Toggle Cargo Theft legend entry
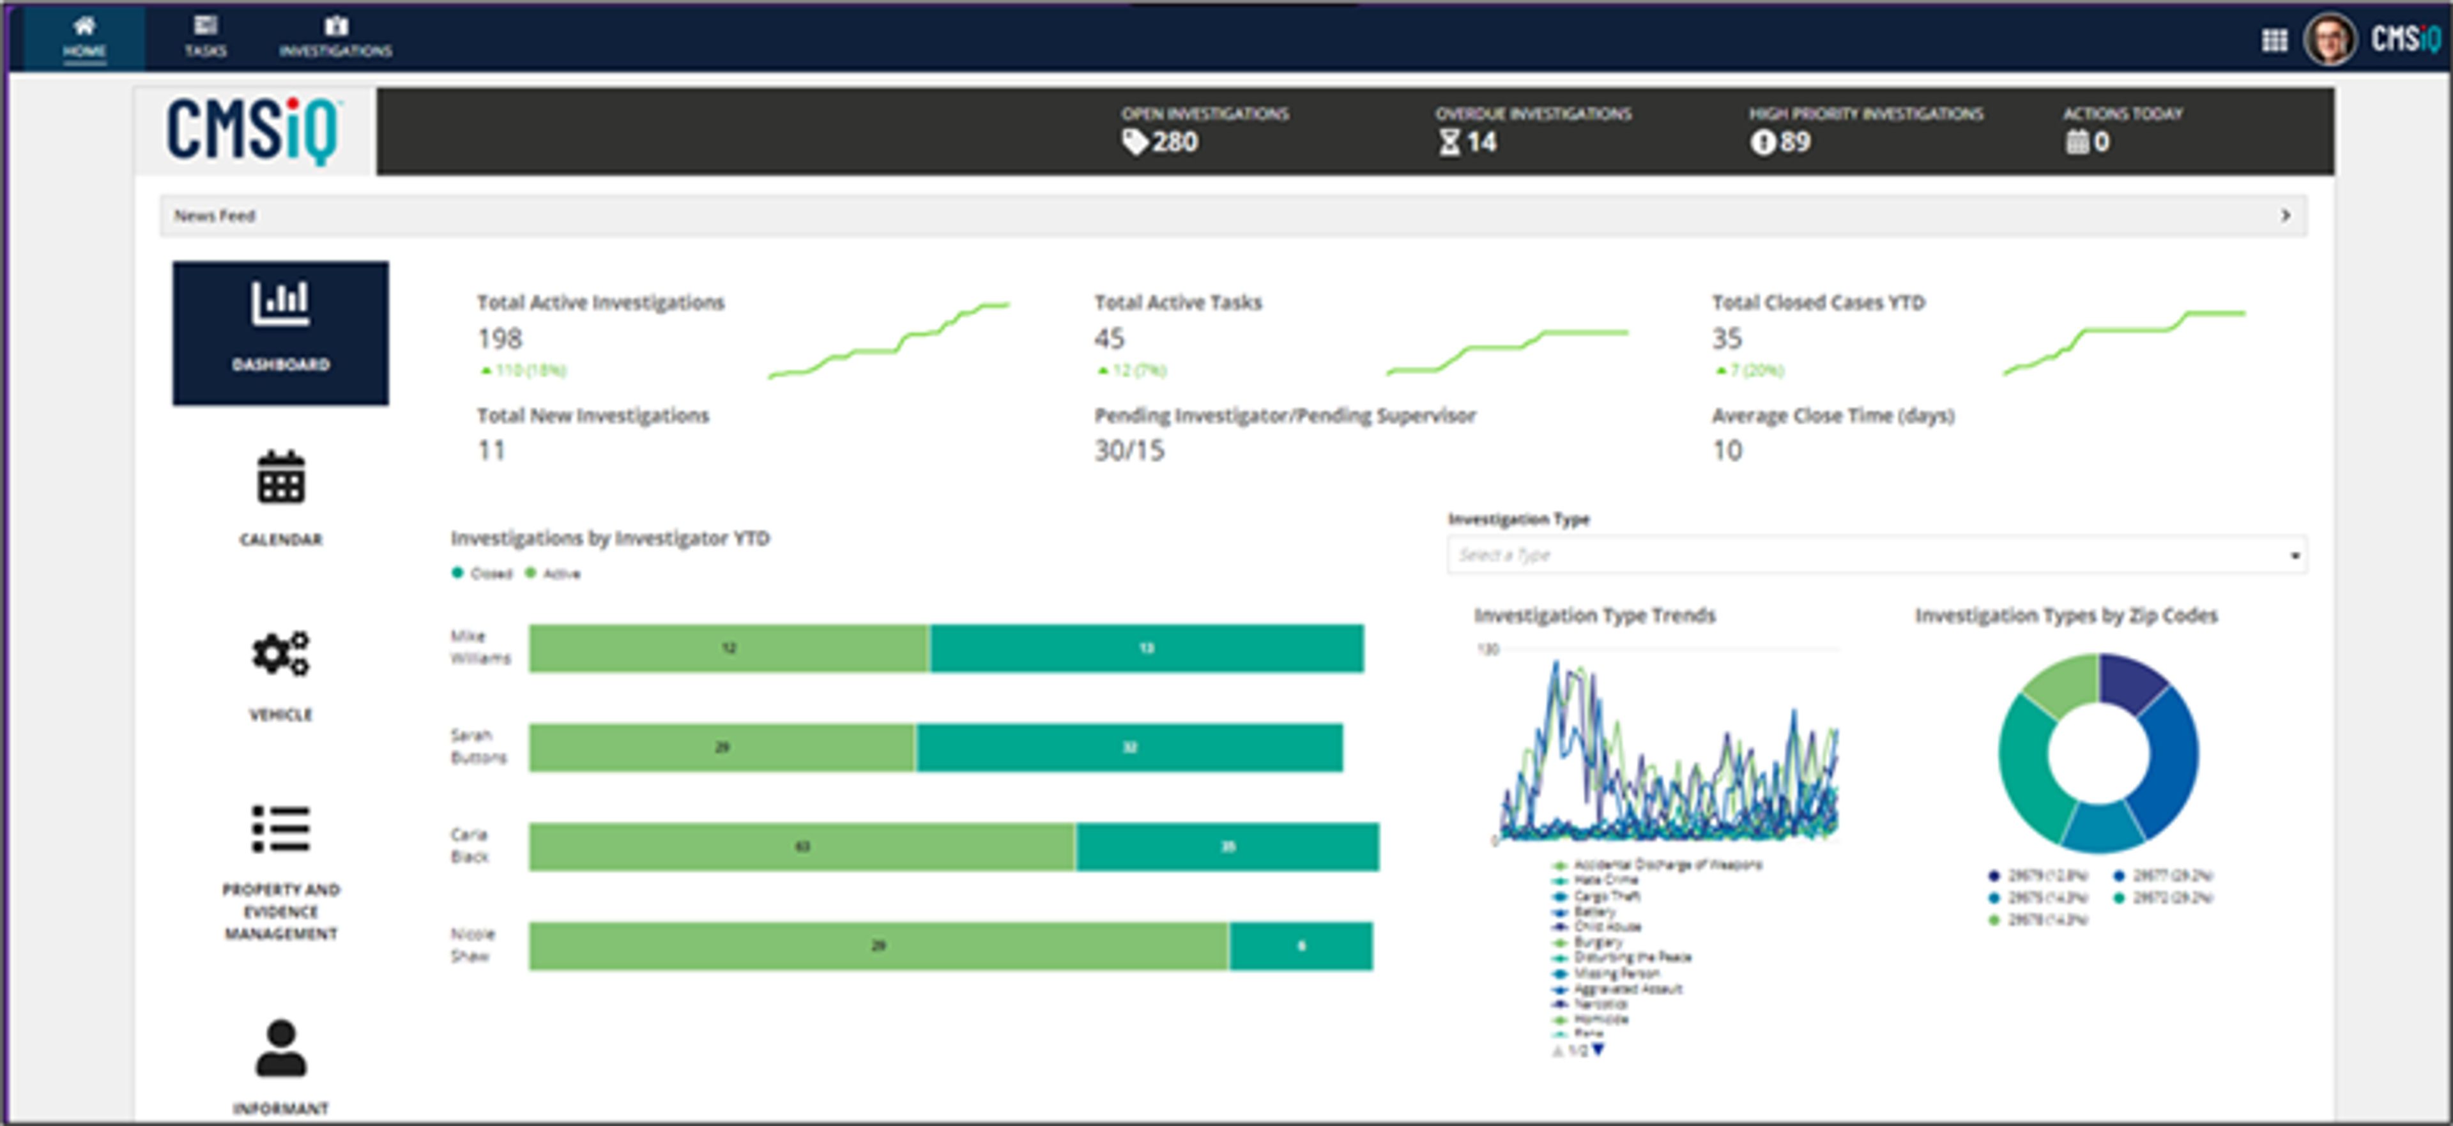Screen dimensions: 2453x1126 pos(1596,895)
